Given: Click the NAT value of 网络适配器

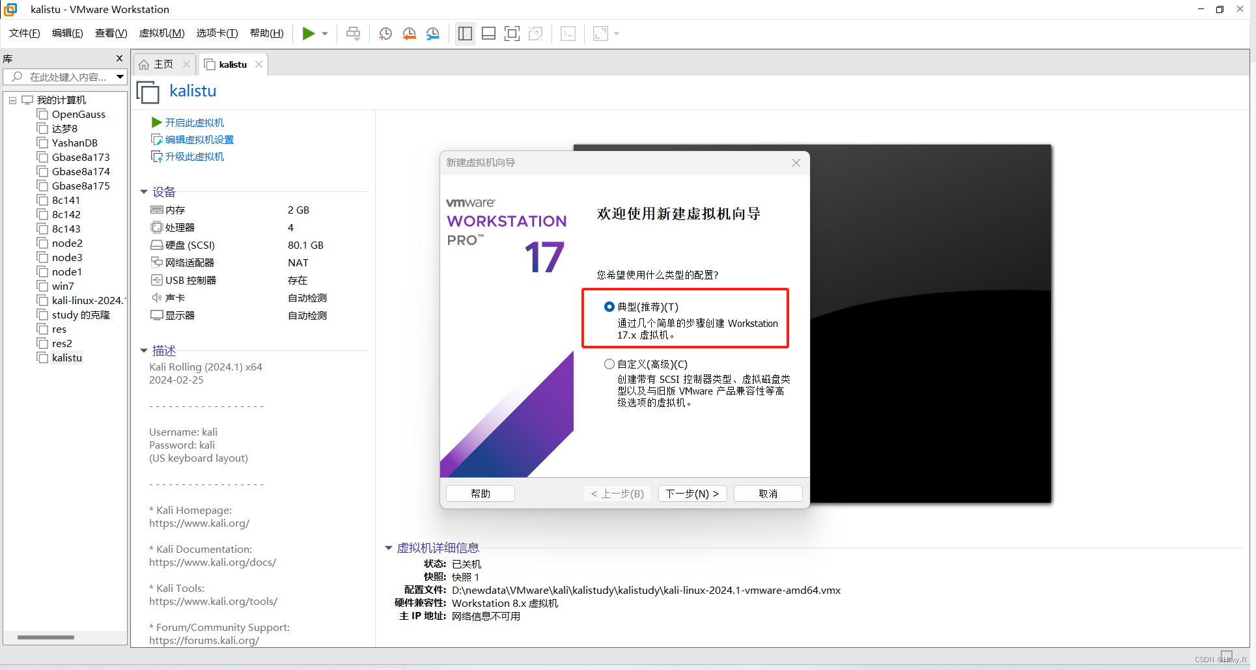Looking at the screenshot, I should [298, 262].
